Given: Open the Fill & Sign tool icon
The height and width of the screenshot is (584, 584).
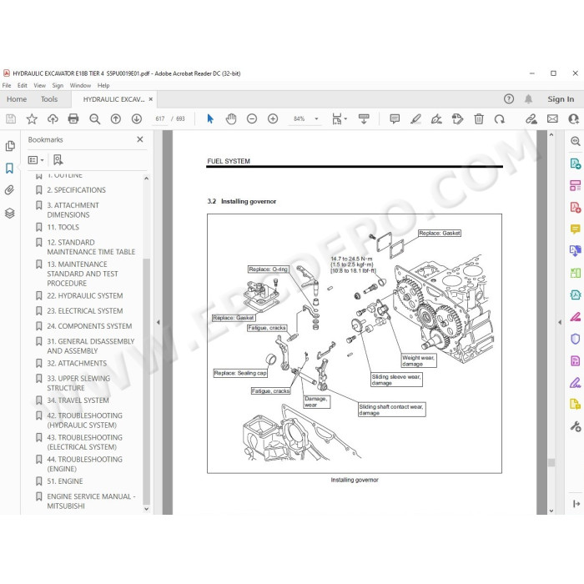Looking at the screenshot, I should point(575,383).
